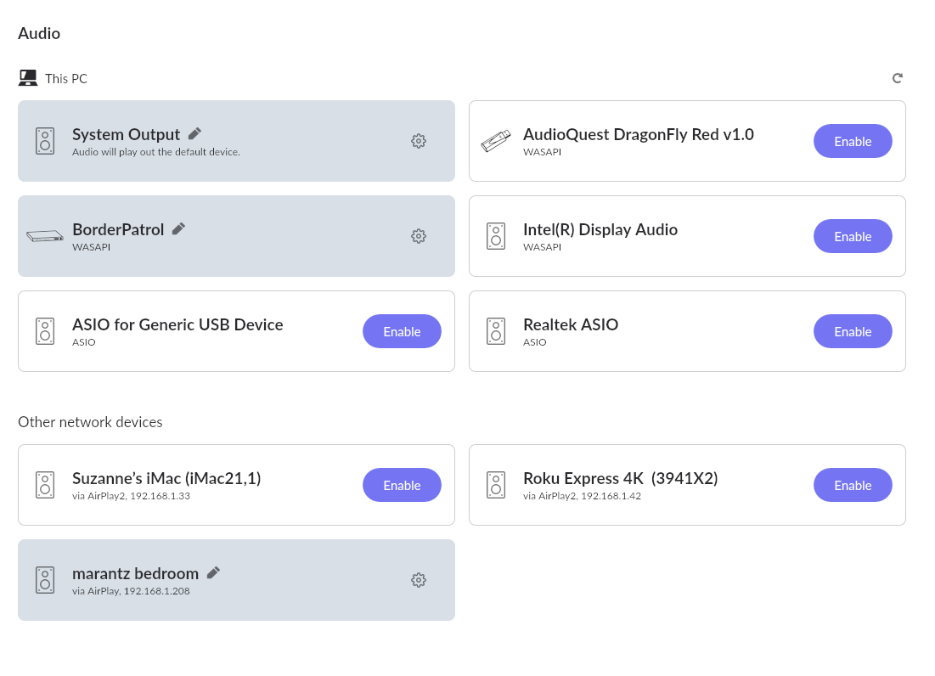The height and width of the screenshot is (676, 935).
Task: Enable ASIO for Generic USB Device
Action: (x=402, y=331)
